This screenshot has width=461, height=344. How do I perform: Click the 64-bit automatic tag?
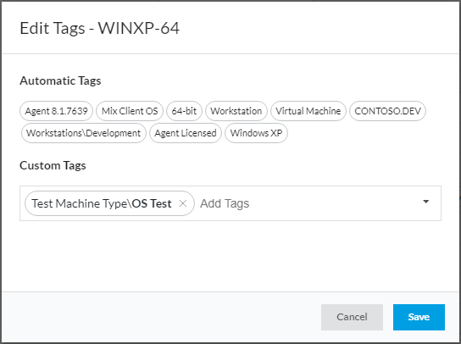[x=184, y=111]
